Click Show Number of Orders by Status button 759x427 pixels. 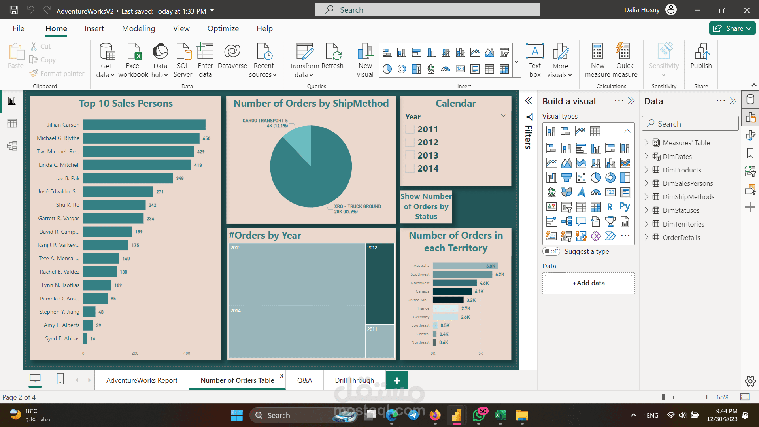(426, 206)
